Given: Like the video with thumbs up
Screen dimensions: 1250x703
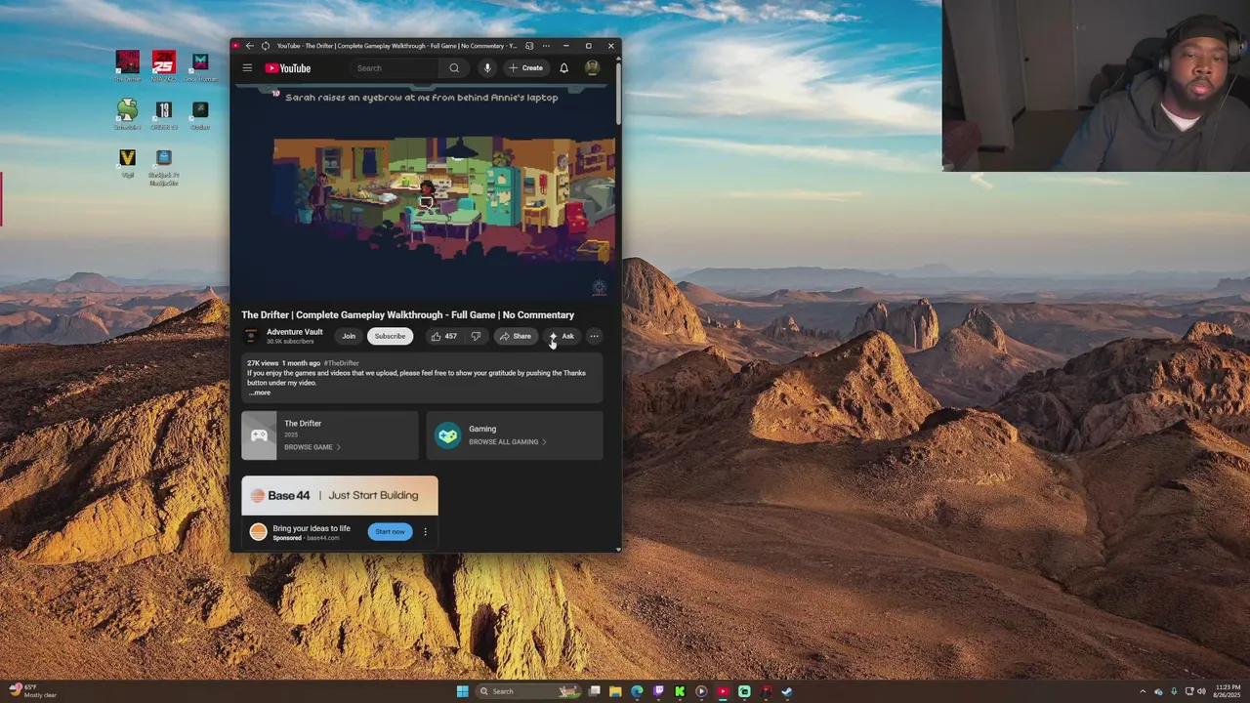Looking at the screenshot, I should (444, 336).
